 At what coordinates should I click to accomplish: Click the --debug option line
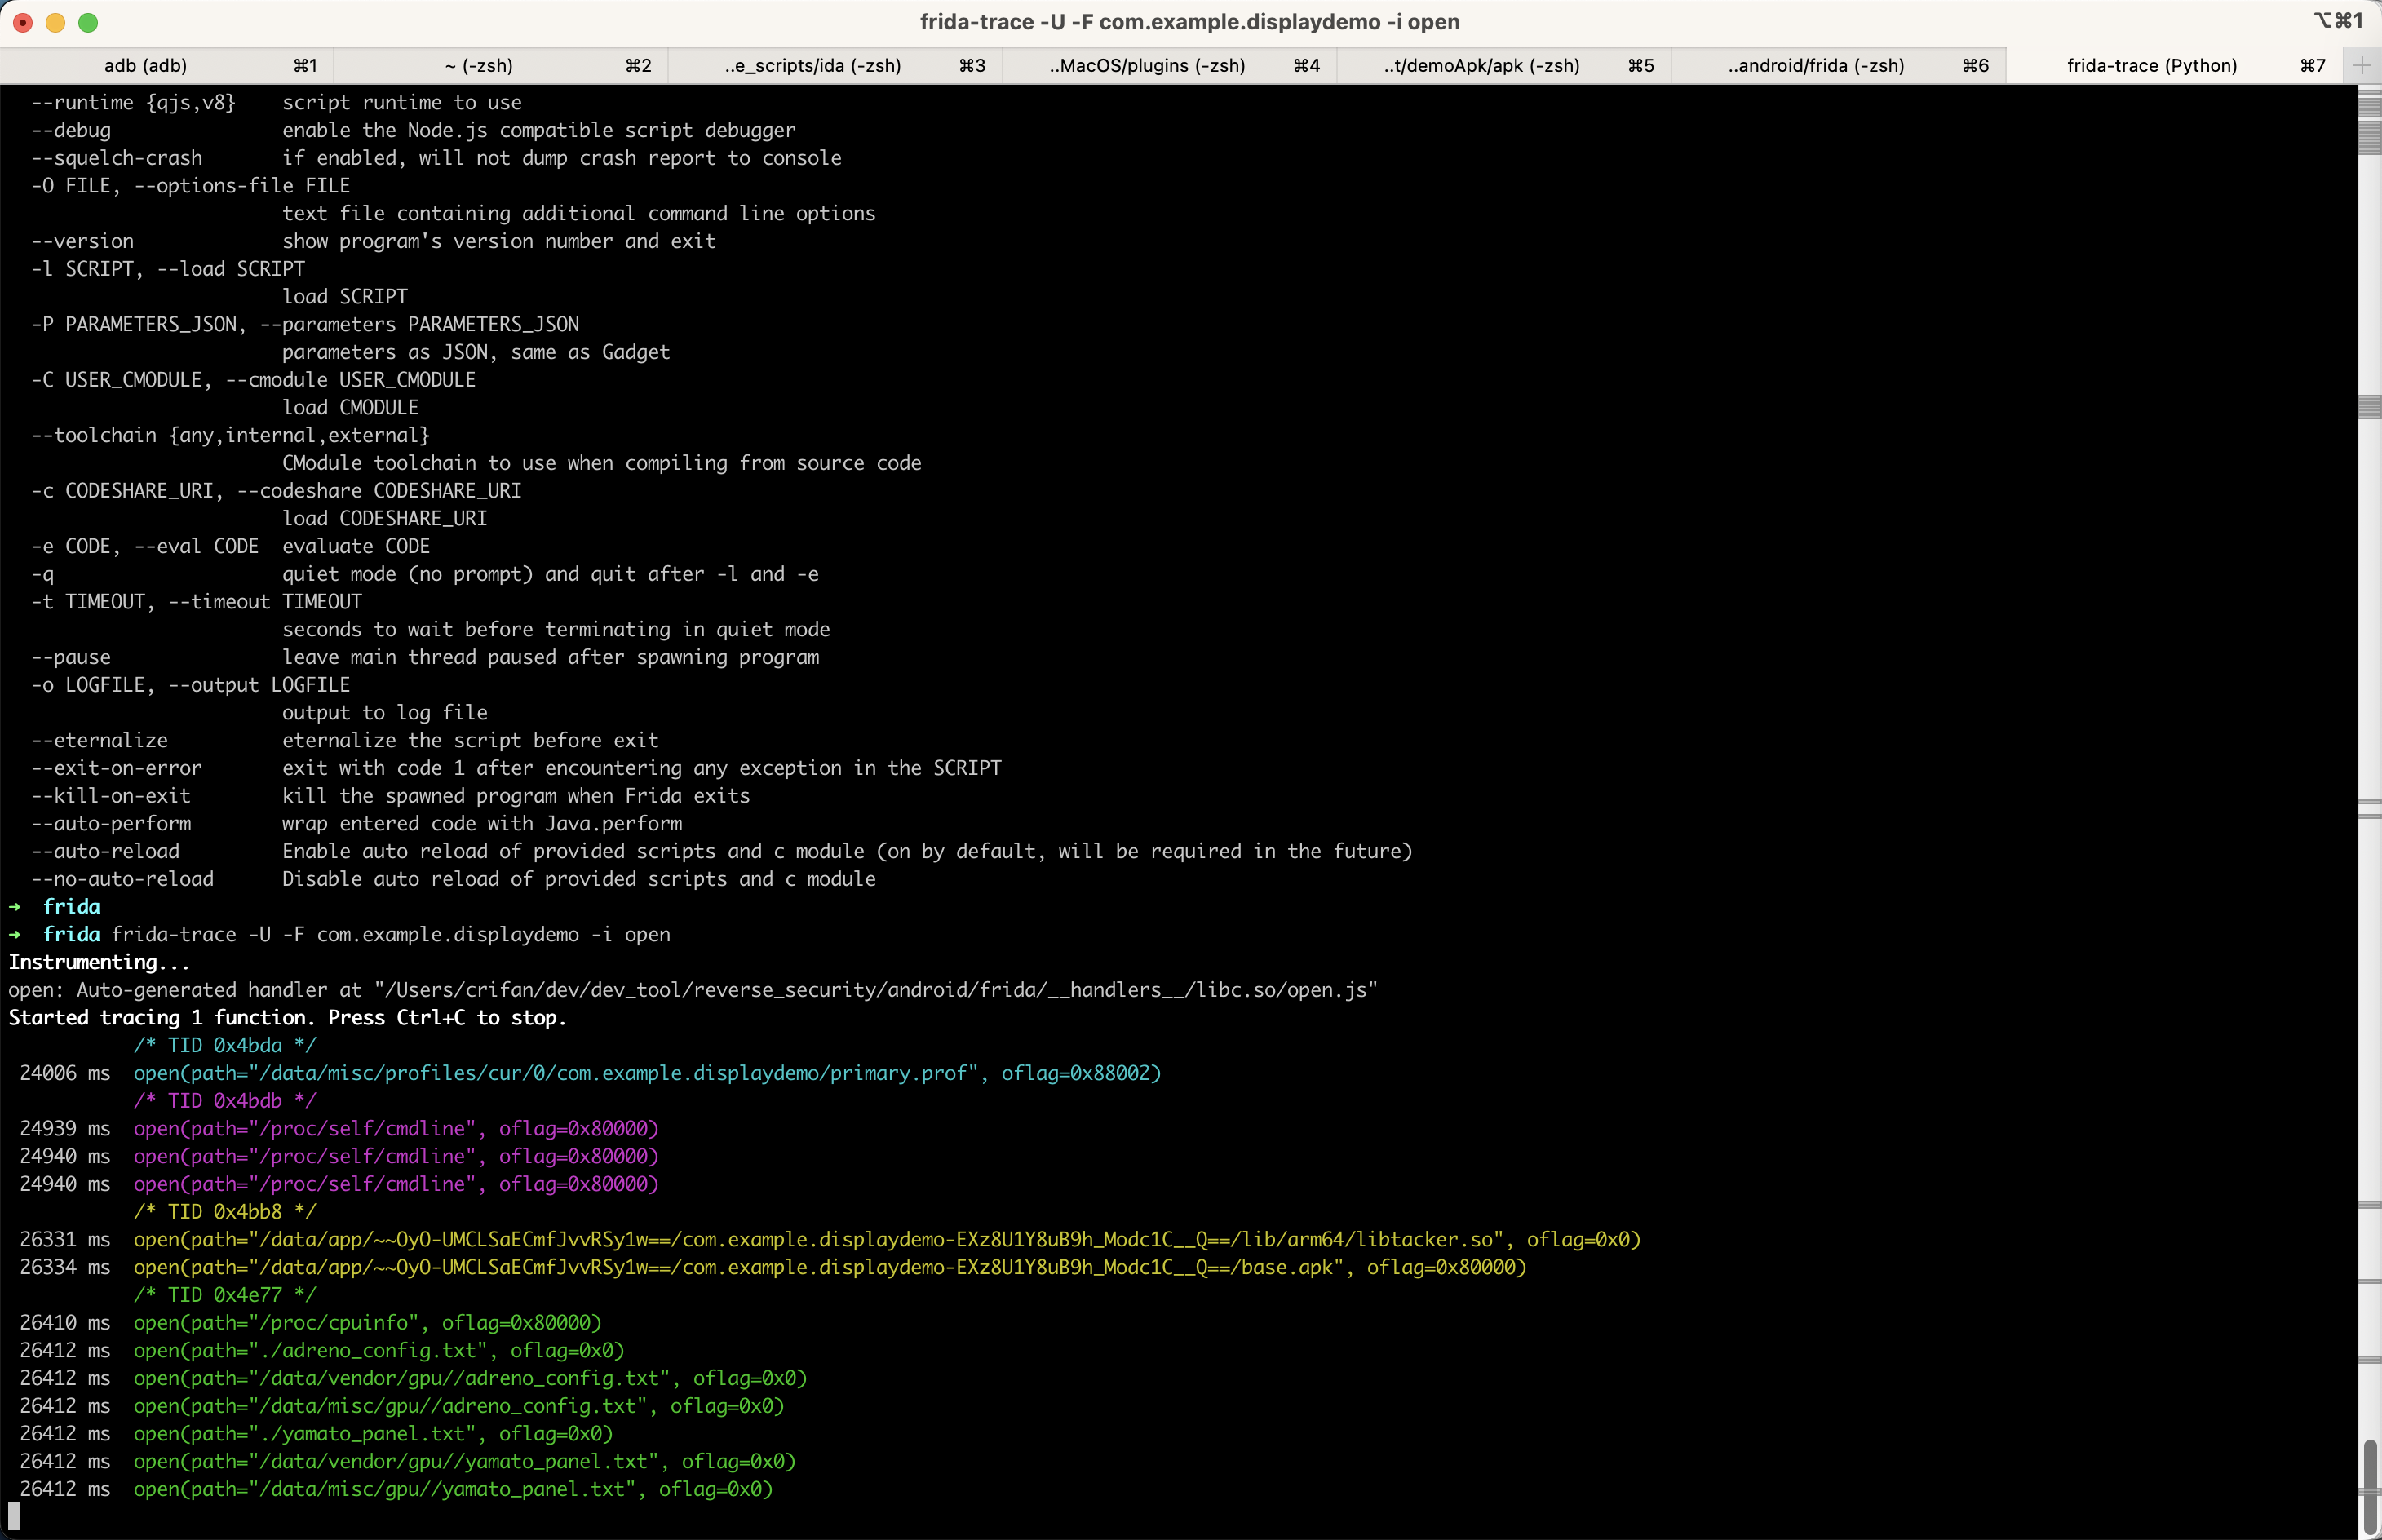pyautogui.click(x=413, y=130)
